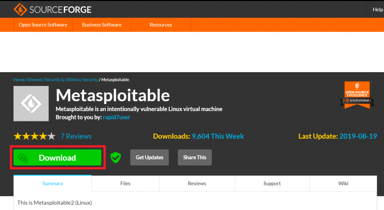
Task: Switch to the Reviews tab
Action: coord(197,183)
